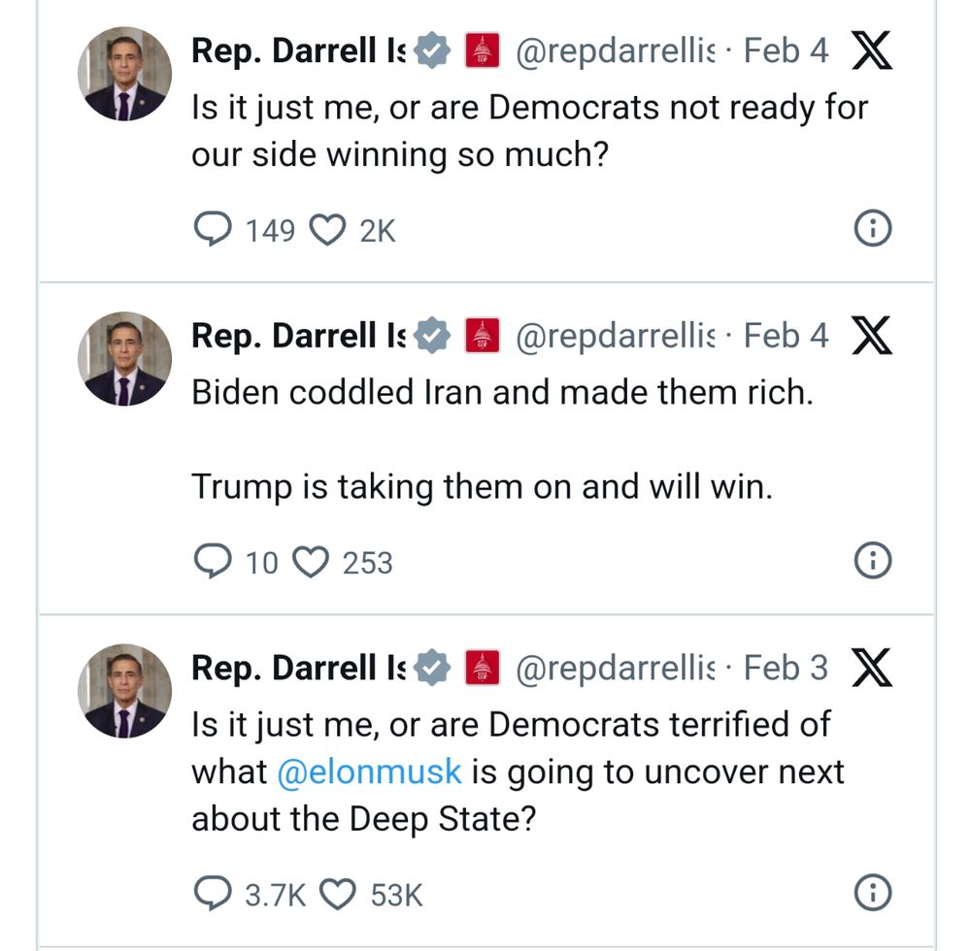Viewport: 971px width, 951px height.
Task: Click red GOP badge on first tweet
Action: [x=483, y=50]
